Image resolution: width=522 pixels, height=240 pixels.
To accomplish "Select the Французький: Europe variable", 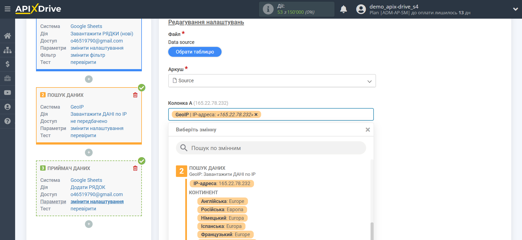I will tap(225, 235).
